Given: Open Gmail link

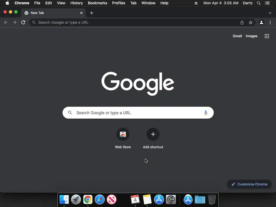Looking at the screenshot, I should 237,36.
